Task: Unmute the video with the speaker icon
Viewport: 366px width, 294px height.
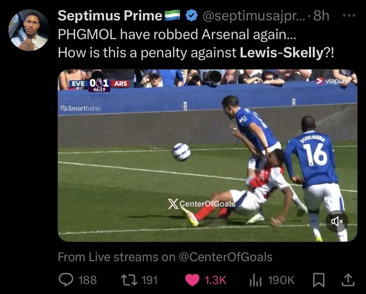Action: [x=337, y=221]
